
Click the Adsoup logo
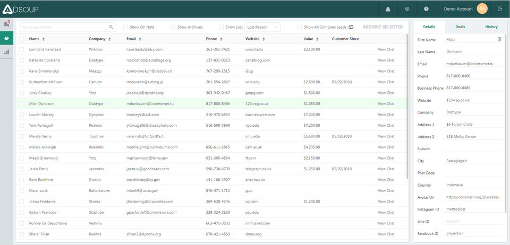21,10
